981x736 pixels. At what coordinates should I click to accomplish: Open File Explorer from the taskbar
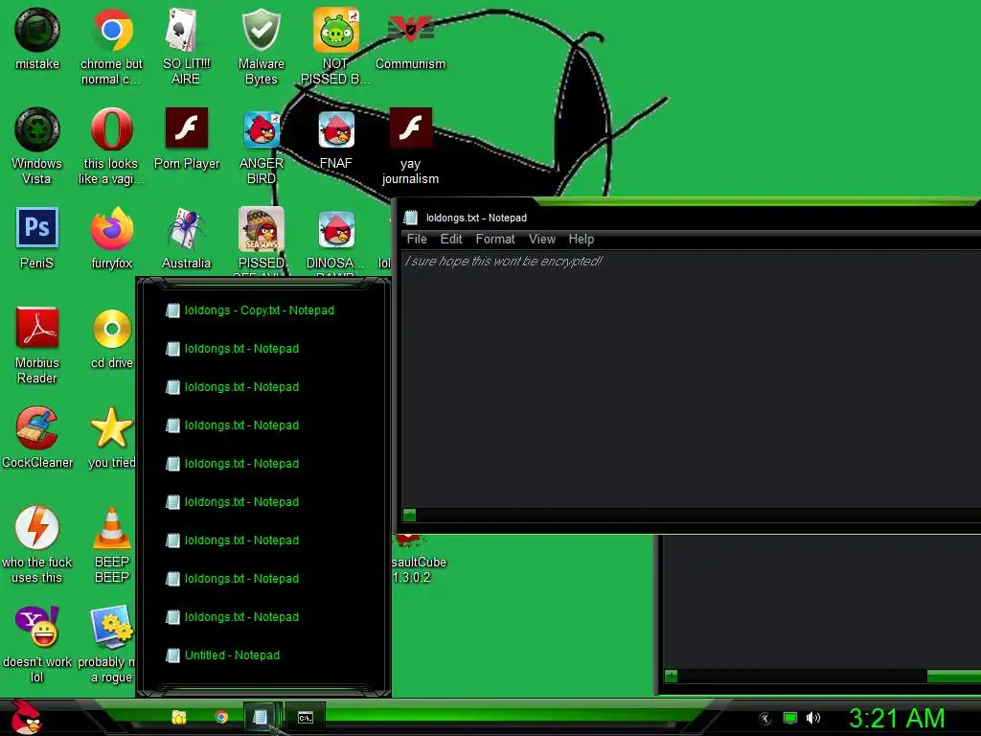(179, 717)
